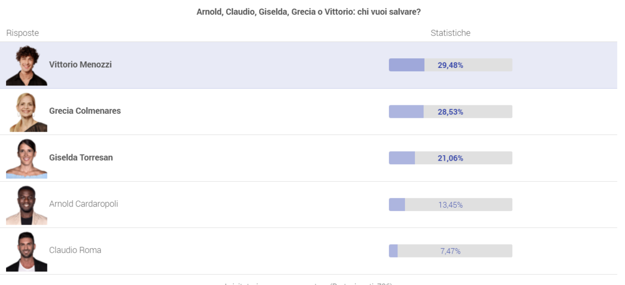Screen dimensions: 625x285
Task: Click the 7,47% percentage value
Action: click(x=450, y=251)
